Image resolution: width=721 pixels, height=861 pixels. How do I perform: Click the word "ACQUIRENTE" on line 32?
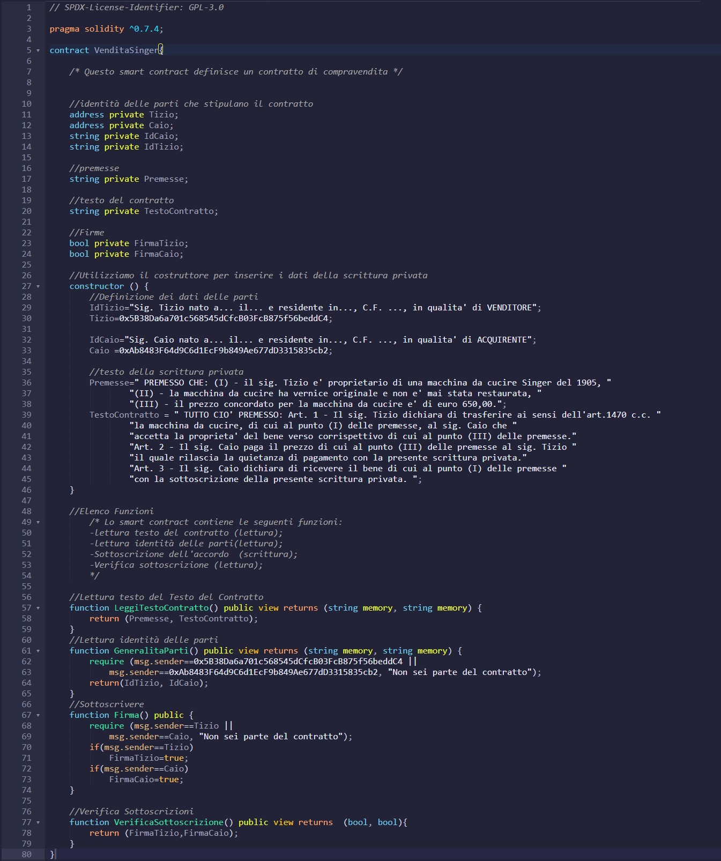[502, 340]
